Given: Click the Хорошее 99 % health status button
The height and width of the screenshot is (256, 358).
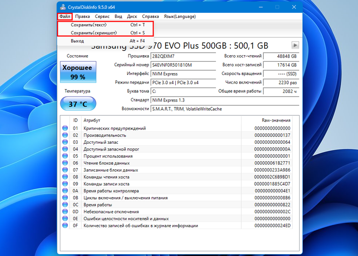Looking at the screenshot, I should [78, 72].
